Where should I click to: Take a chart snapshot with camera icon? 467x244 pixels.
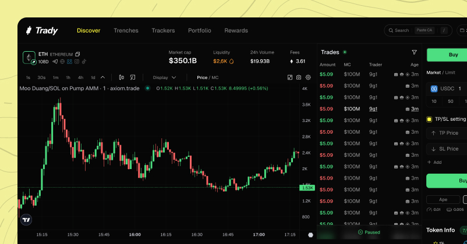click(299, 77)
